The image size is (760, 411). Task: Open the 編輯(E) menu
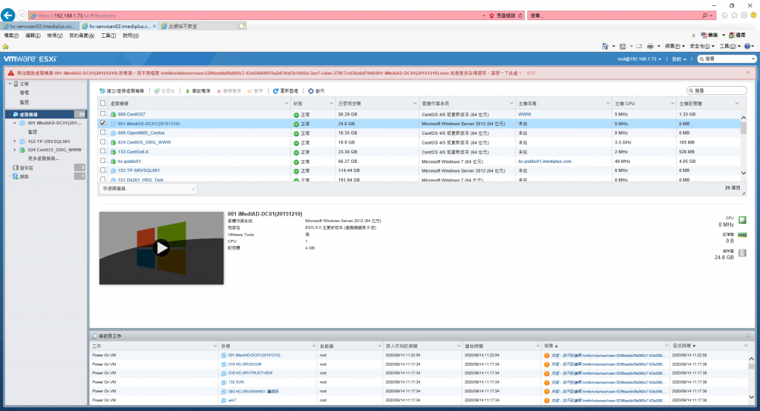(x=33, y=36)
